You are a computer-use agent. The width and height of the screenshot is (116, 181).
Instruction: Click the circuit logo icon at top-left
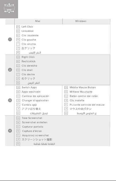click(x=9, y=8)
